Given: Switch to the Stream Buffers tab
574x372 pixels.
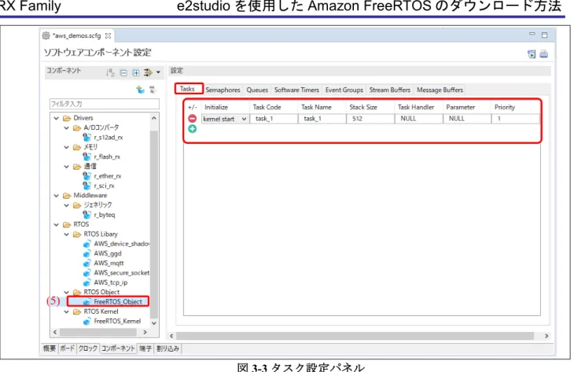Looking at the screenshot, I should click(x=389, y=90).
